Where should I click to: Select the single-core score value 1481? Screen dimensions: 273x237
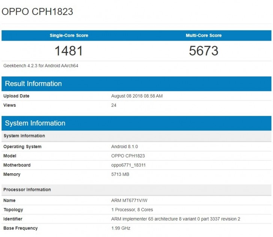69,51
